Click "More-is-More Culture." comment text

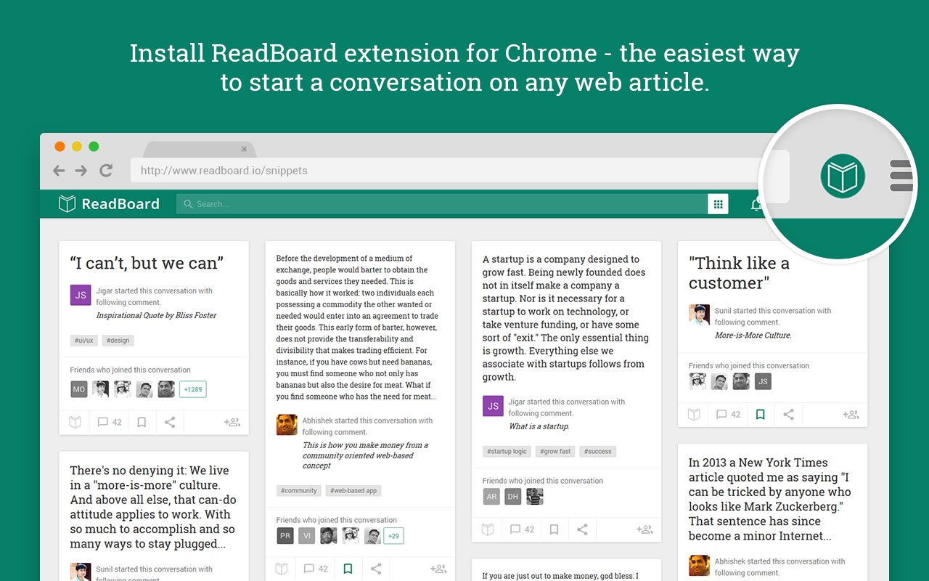pyautogui.click(x=753, y=336)
